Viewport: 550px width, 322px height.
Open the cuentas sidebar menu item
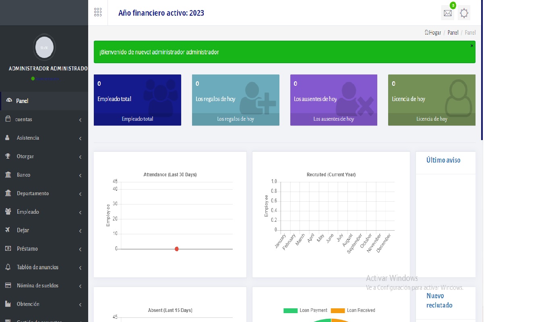point(44,120)
